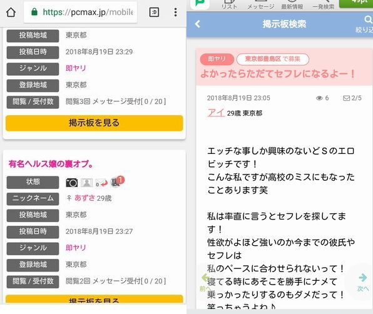The width and height of the screenshot is (373, 314).
Task: Click the first 掲示板を見る yellow button
Action: pyautogui.click(x=95, y=123)
